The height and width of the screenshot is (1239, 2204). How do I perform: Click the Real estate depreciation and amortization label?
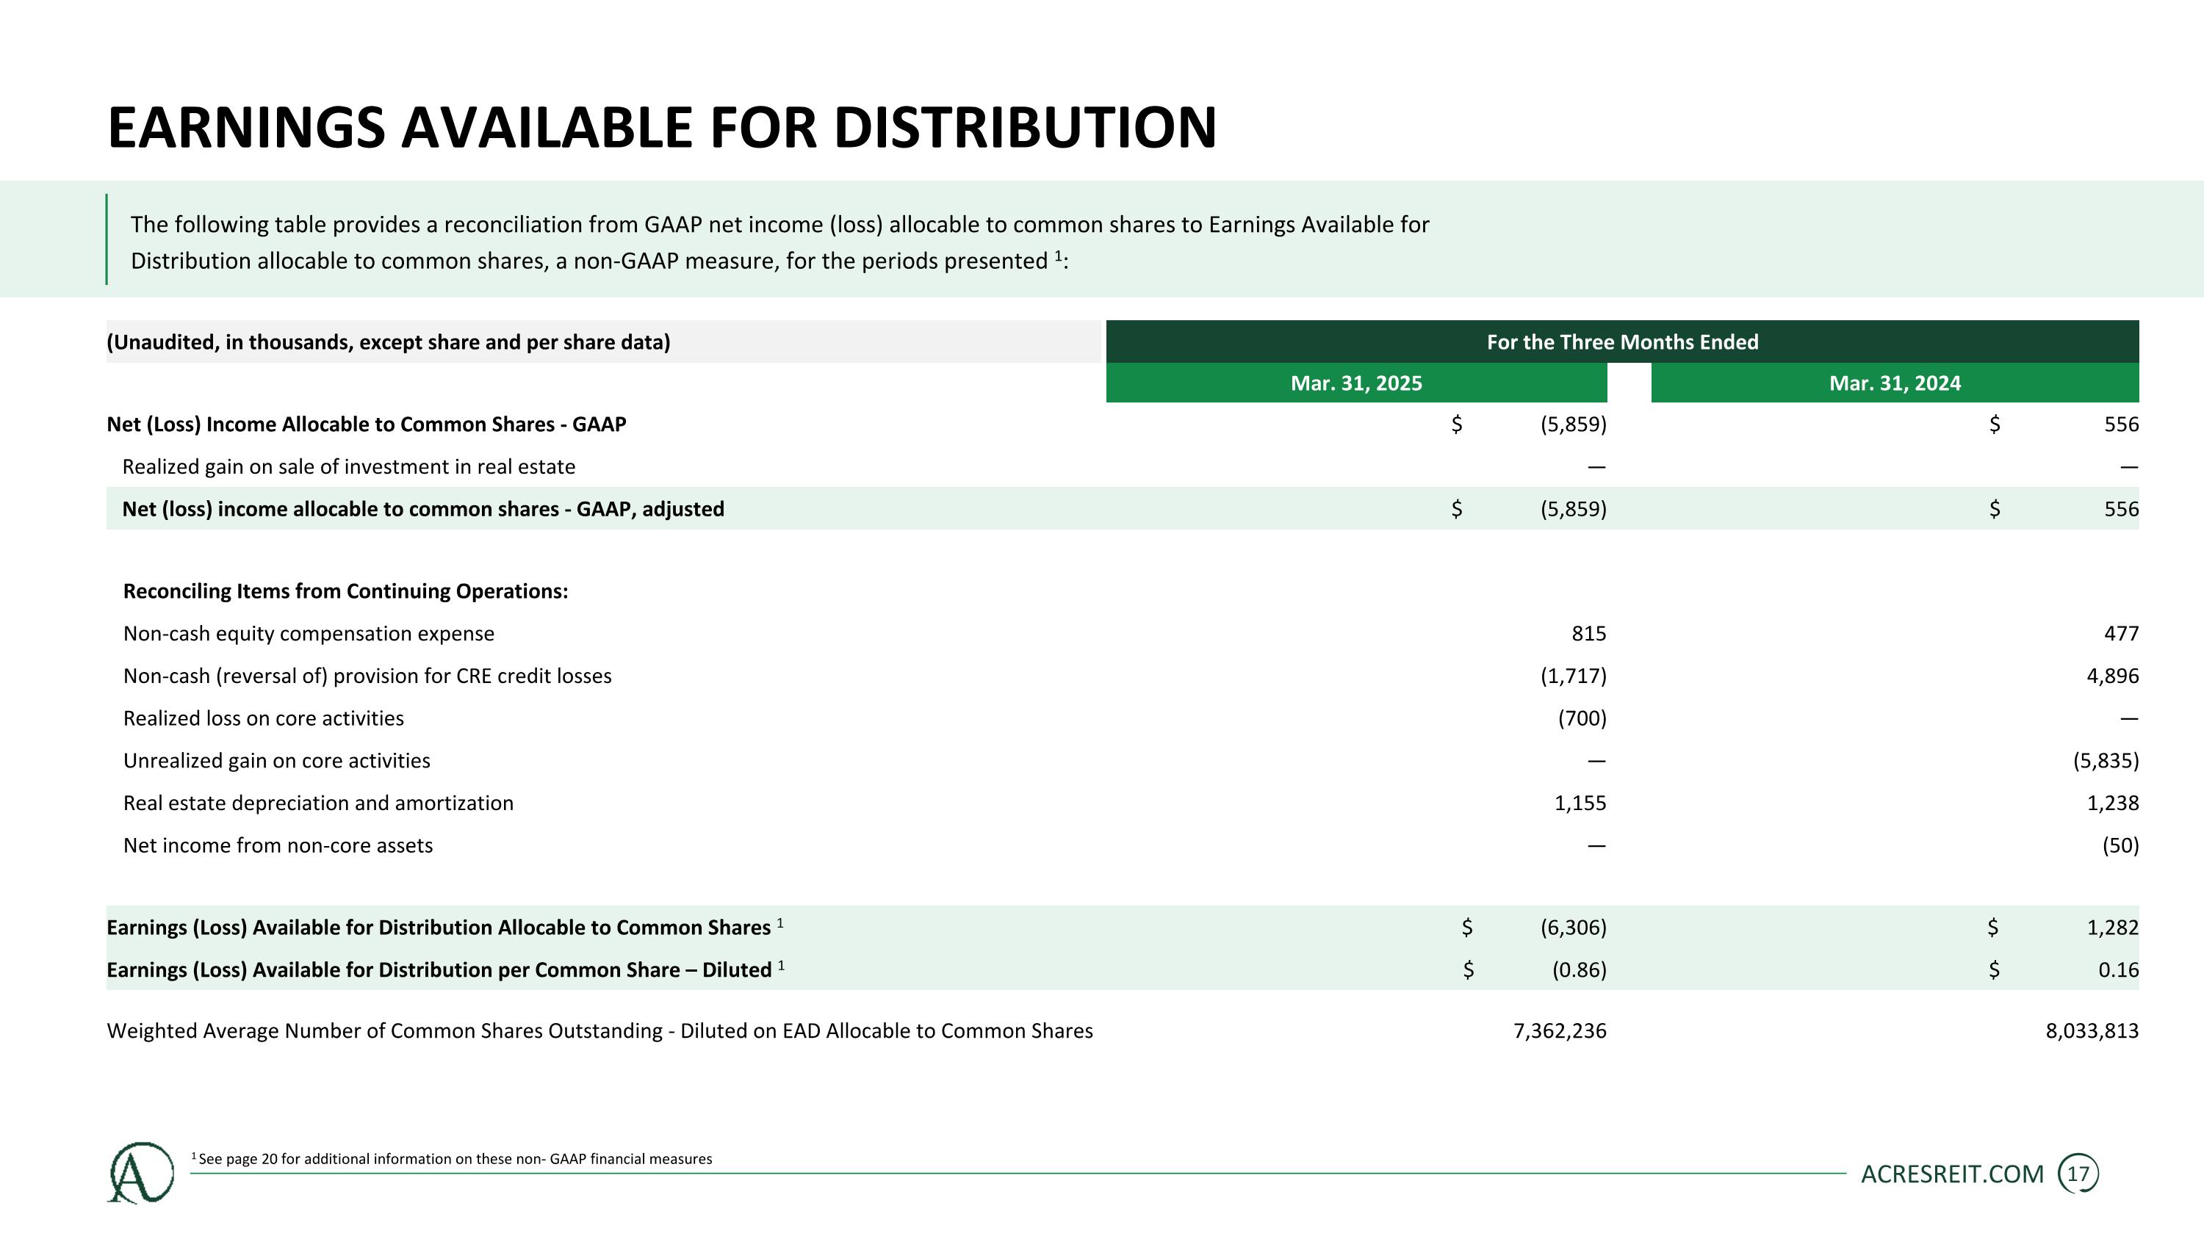318,803
